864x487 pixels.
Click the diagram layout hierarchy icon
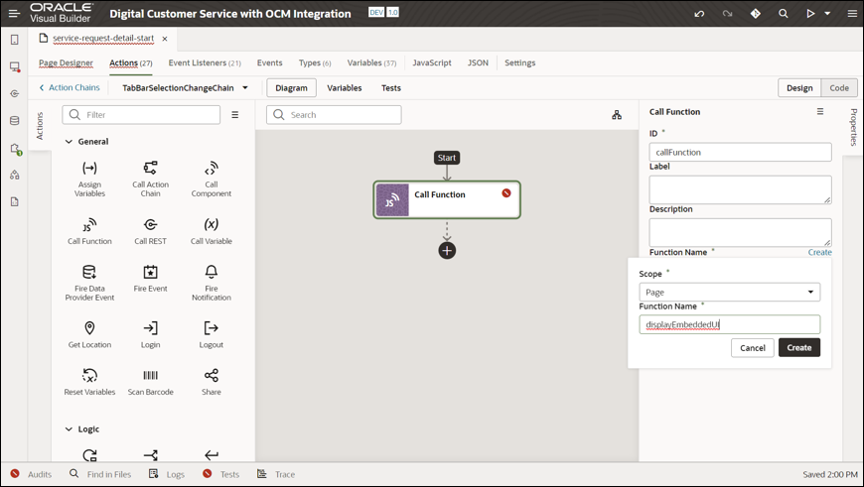pos(617,114)
